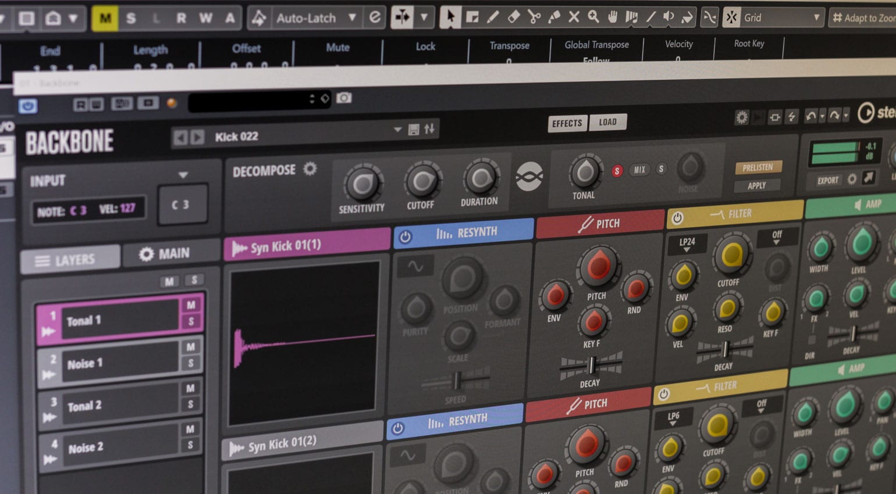
Task: Select the Object Selection arrow tool
Action: coord(449,17)
